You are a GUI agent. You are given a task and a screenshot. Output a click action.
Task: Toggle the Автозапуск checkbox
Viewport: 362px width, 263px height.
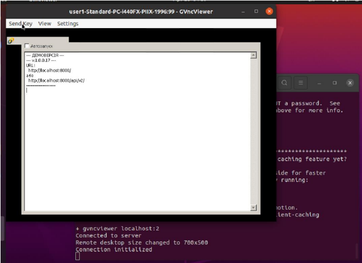tap(27, 46)
